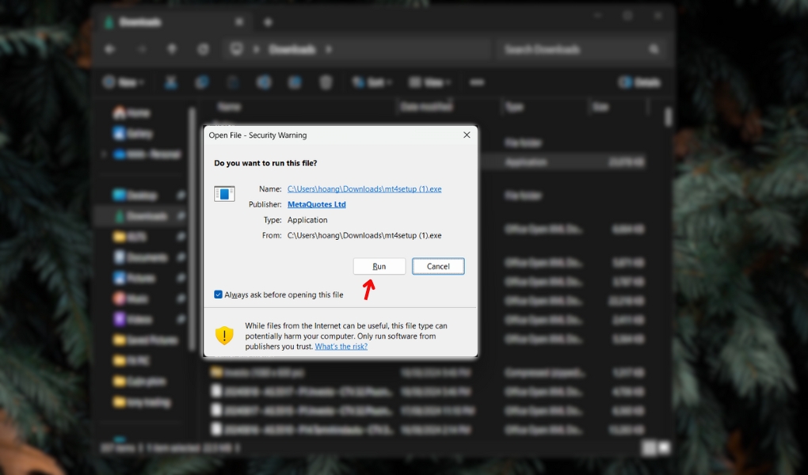The height and width of the screenshot is (475, 808).
Task: Open the View dropdown in File Explorer
Action: point(430,82)
